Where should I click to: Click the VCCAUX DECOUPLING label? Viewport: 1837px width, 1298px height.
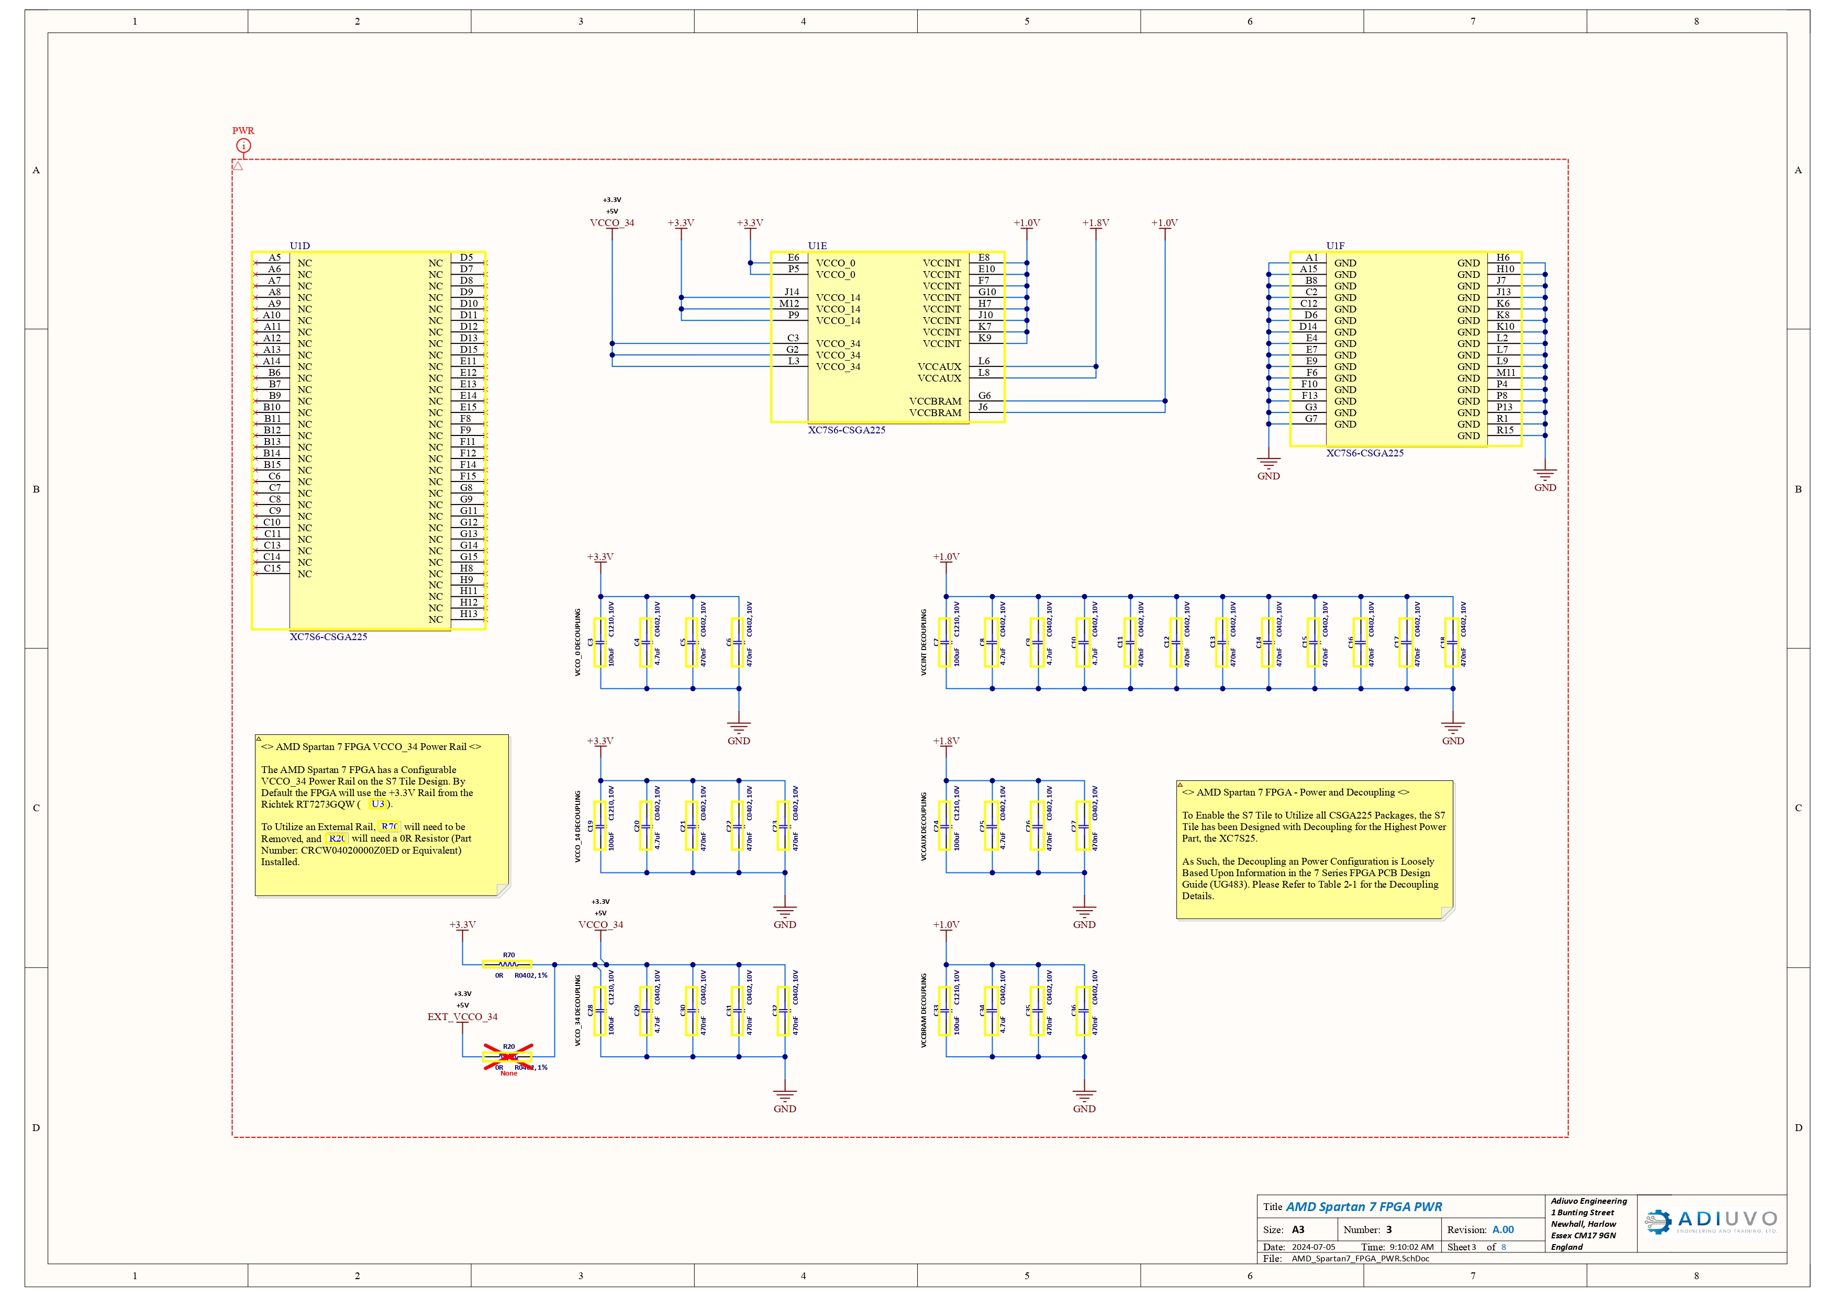coord(923,826)
